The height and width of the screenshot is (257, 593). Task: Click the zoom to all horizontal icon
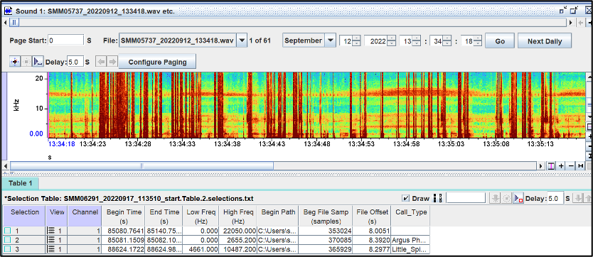pos(580,165)
